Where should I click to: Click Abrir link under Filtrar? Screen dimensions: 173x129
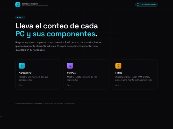(118, 85)
